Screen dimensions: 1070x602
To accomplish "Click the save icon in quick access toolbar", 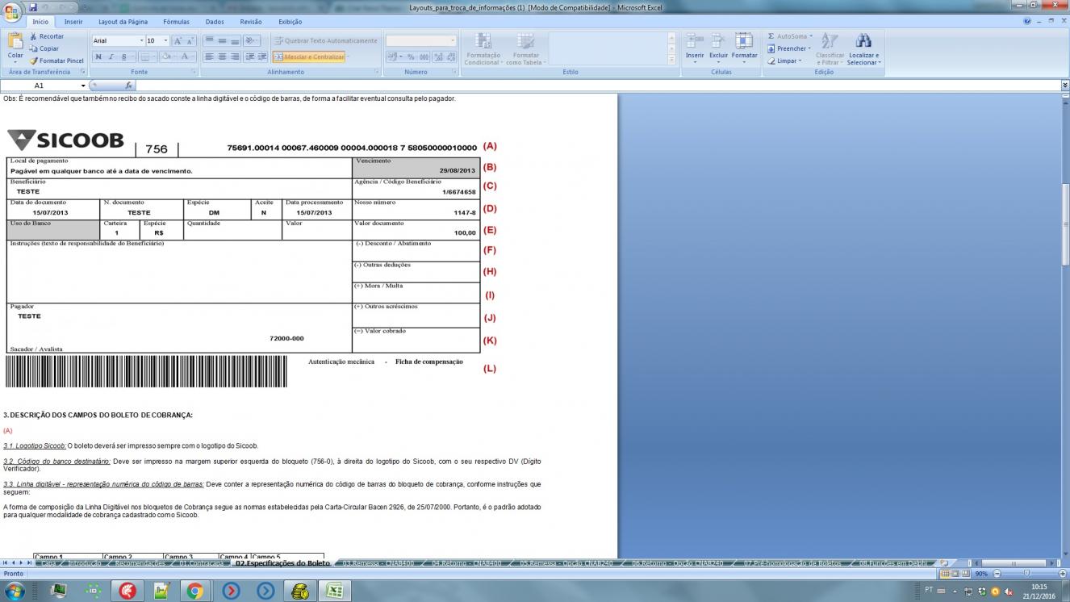I will 33,7.
